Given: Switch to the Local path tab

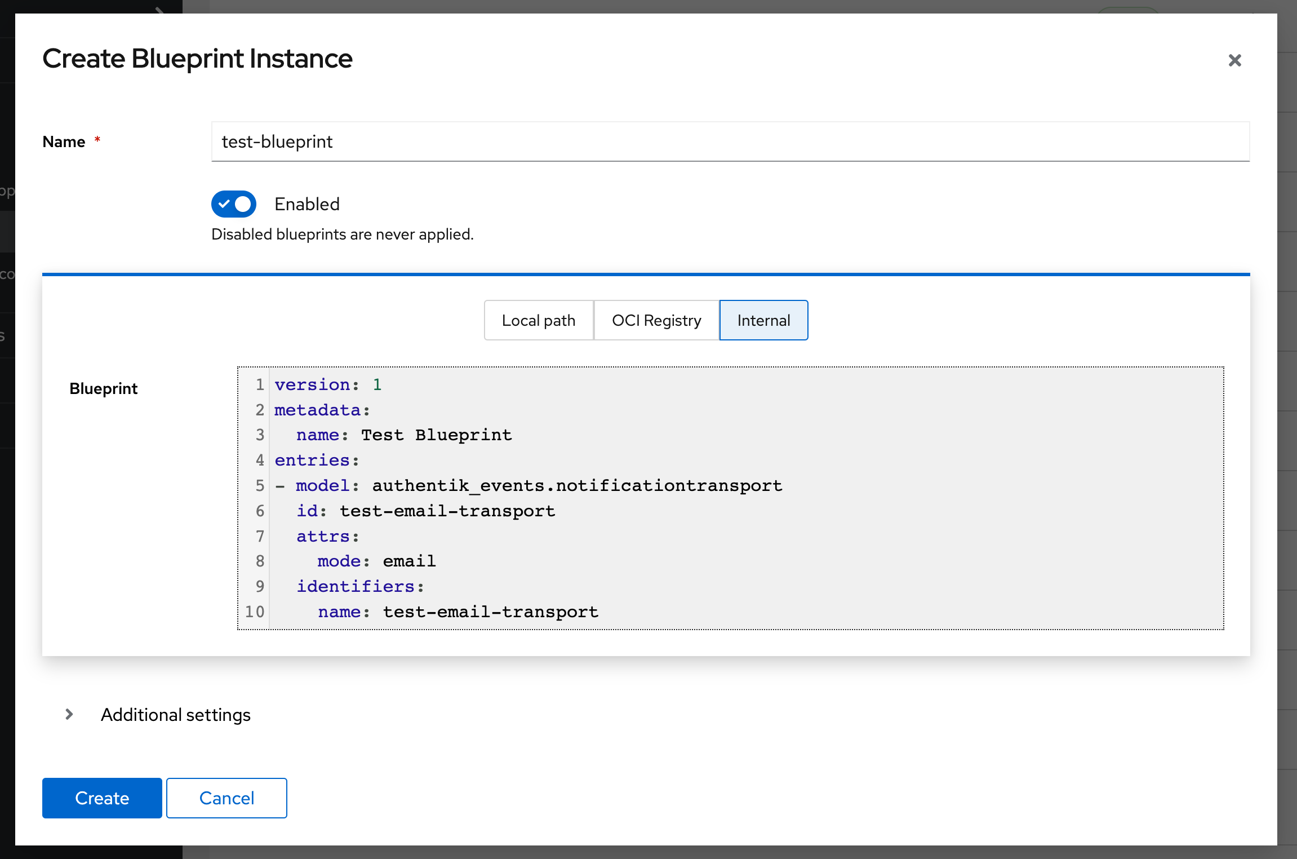Looking at the screenshot, I should tap(539, 320).
